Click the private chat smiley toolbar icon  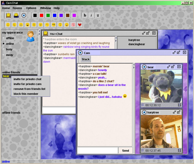tap(16, 15)
